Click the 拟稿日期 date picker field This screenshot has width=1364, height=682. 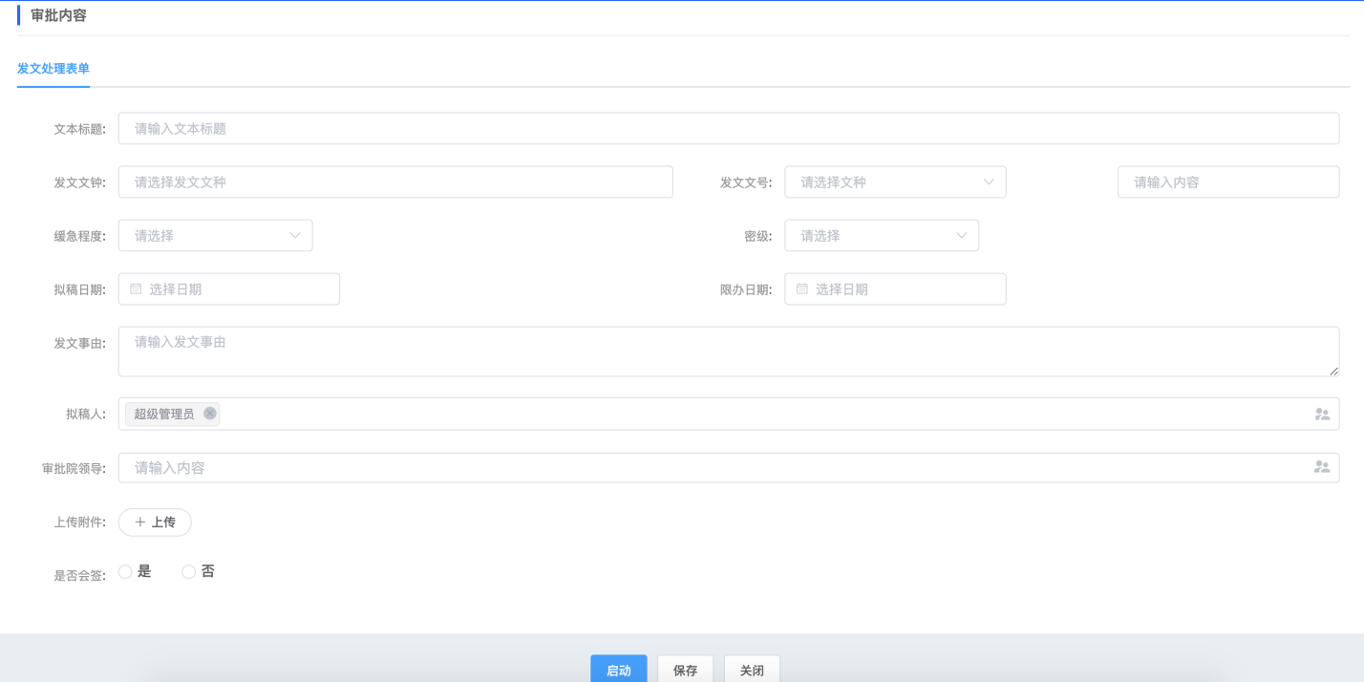coord(229,288)
